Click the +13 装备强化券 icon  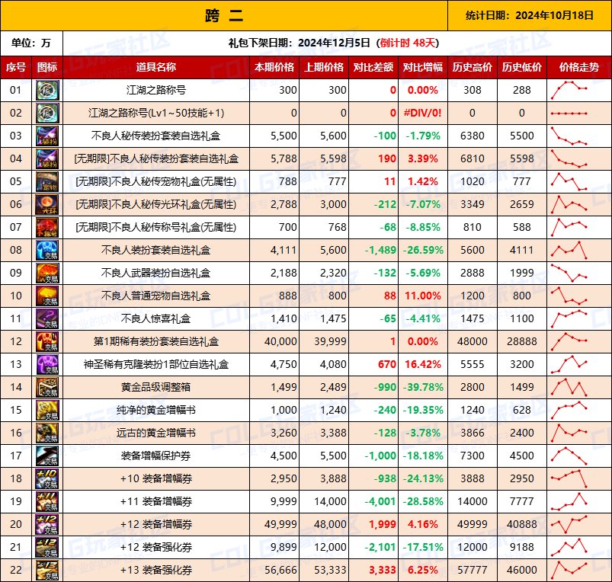coord(47,570)
